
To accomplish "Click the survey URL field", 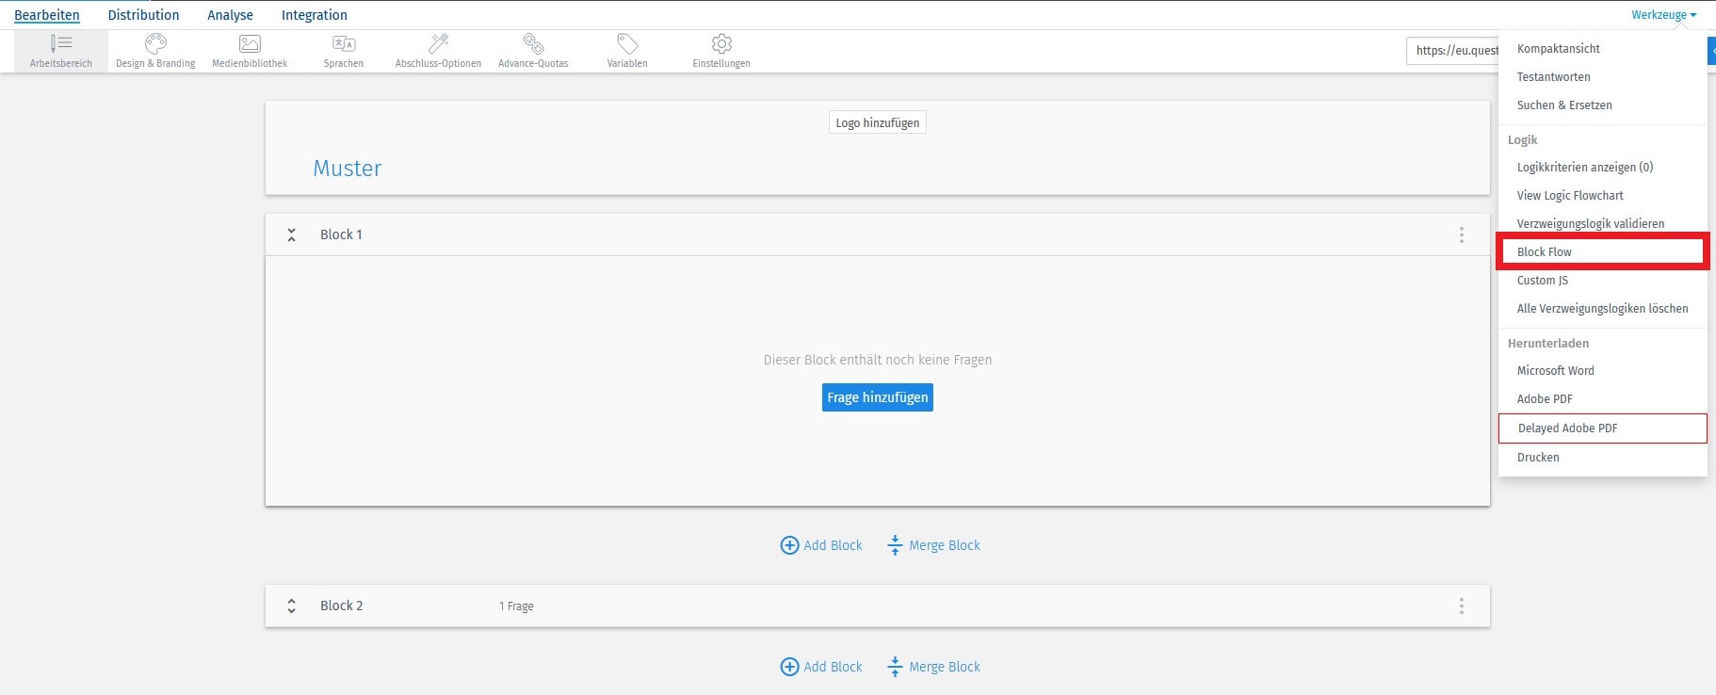I will [x=1451, y=51].
